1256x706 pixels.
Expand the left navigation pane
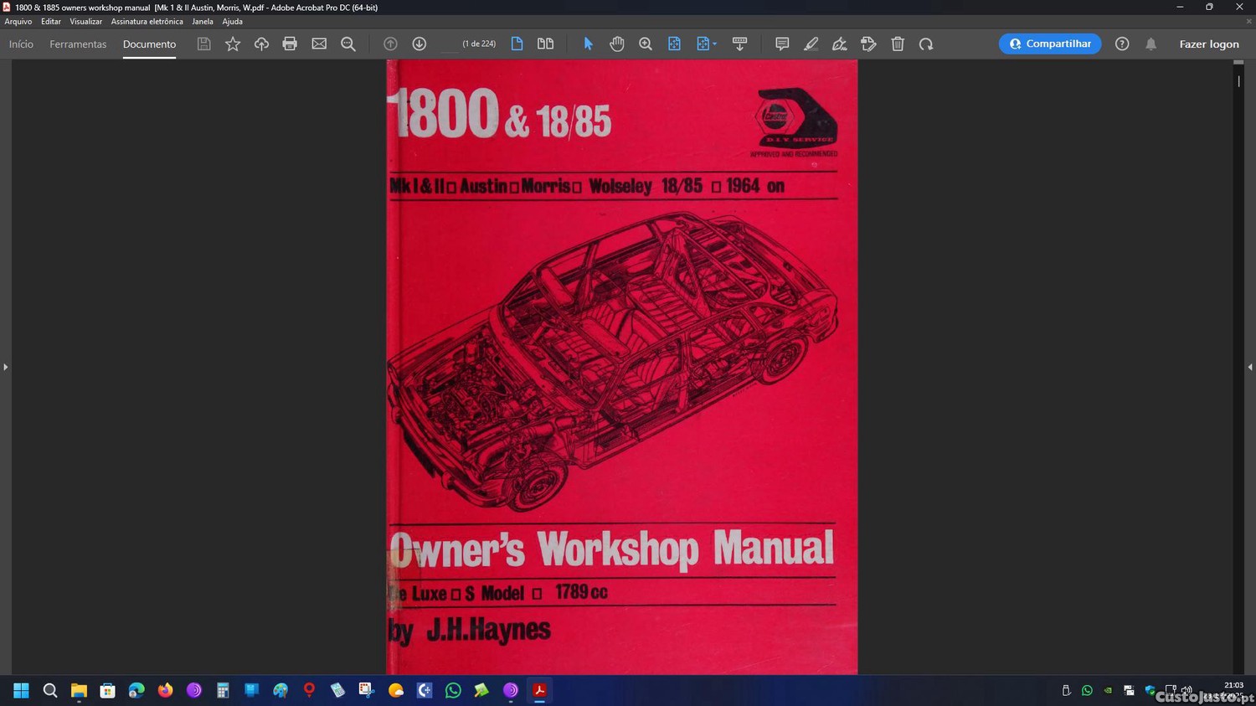pos(5,367)
